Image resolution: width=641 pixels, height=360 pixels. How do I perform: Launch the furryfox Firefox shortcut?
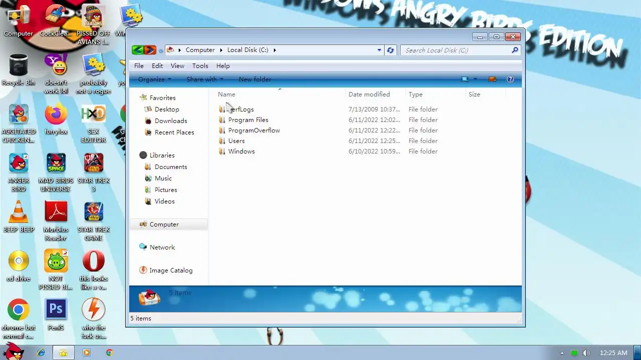point(56,119)
